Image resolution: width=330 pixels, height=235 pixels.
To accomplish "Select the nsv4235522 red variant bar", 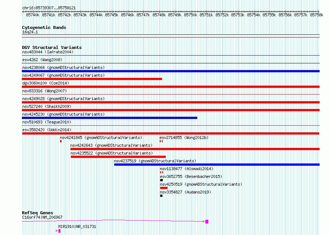I will click(x=118, y=157).
